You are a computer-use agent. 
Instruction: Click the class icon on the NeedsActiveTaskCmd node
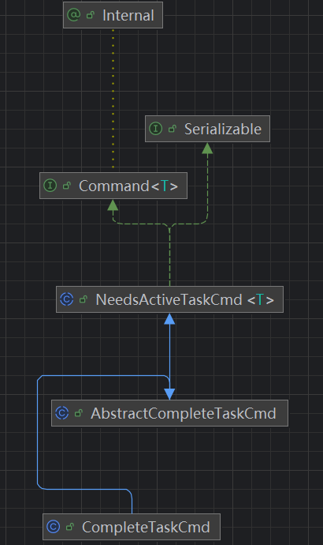pyautogui.click(x=66, y=299)
